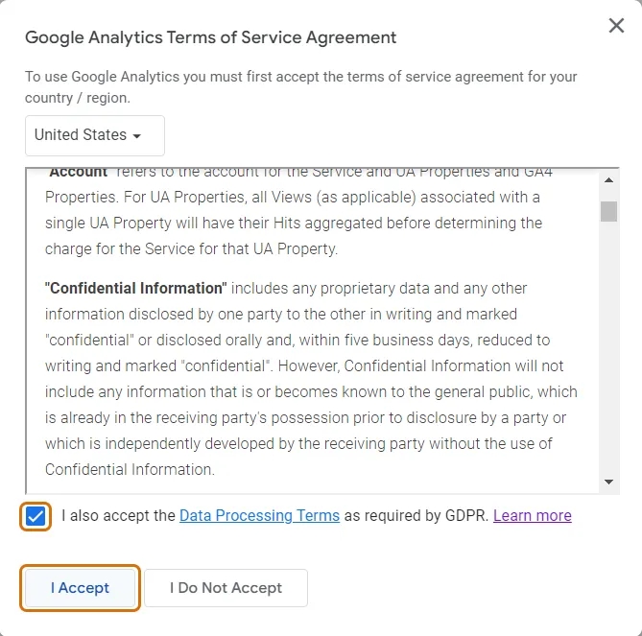Click the bold "Confidential Information" term
642x636 pixels.
pyautogui.click(x=135, y=288)
